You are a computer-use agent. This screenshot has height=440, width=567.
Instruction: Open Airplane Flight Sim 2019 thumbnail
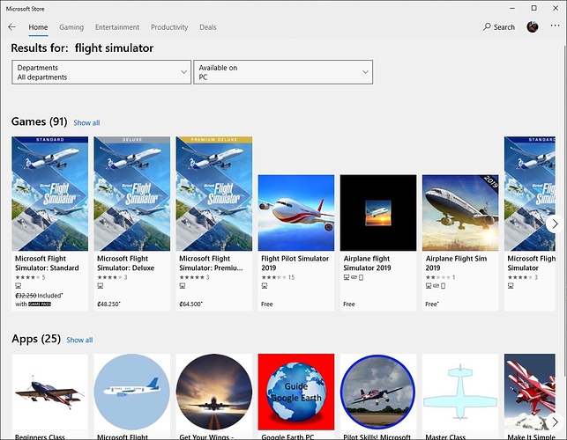coord(460,213)
